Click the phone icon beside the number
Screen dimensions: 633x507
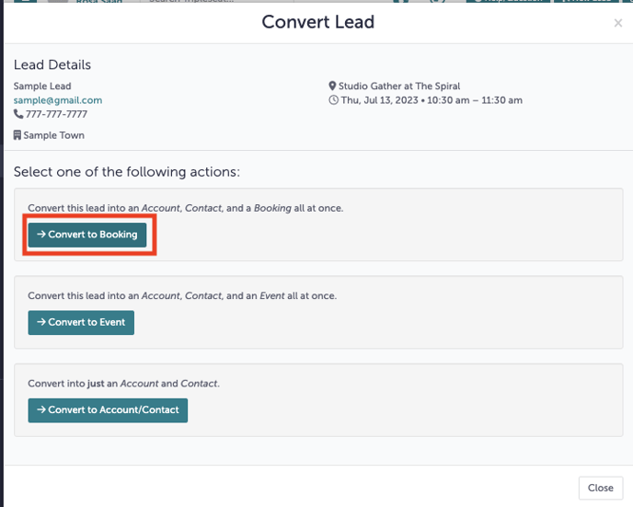(18, 114)
